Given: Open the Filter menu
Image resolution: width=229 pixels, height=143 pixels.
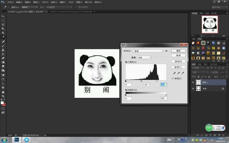Looking at the screenshot, I should (63, 2).
